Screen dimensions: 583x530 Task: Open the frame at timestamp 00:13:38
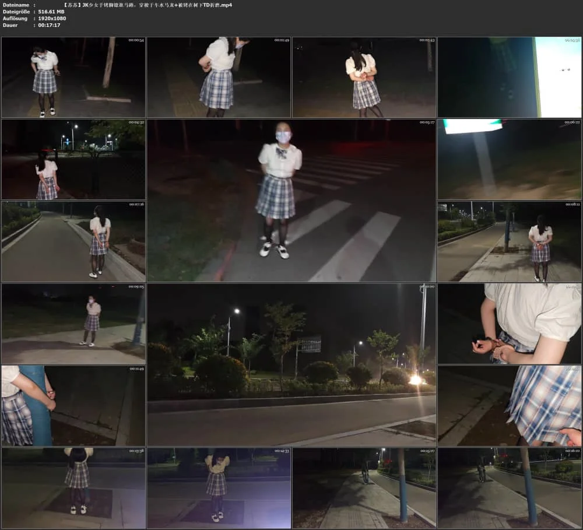(73, 488)
